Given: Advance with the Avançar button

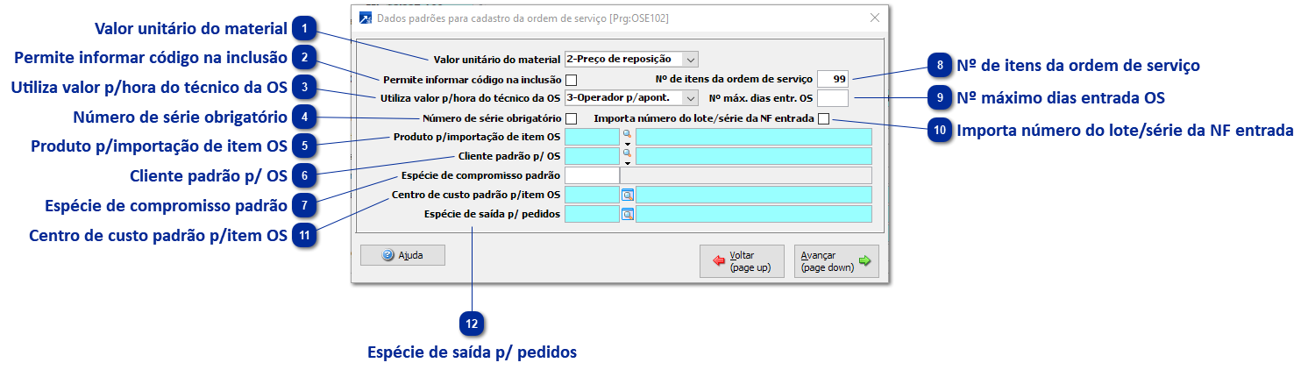Looking at the screenshot, I should pos(835,261).
